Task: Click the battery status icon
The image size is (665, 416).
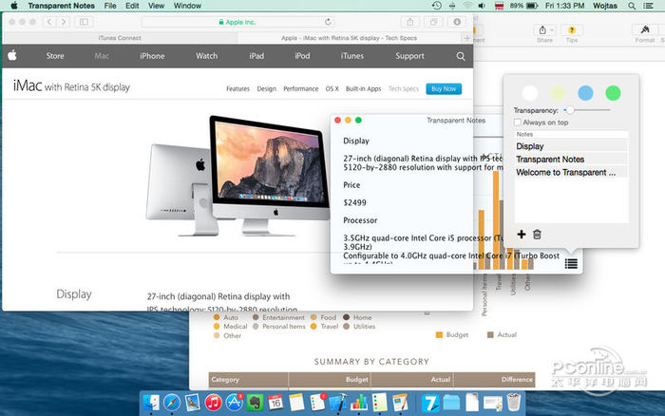Action: [532, 6]
